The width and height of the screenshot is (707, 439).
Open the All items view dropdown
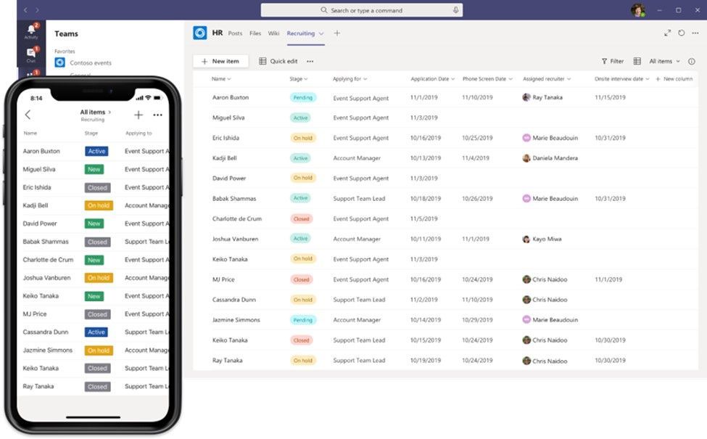pyautogui.click(x=665, y=62)
